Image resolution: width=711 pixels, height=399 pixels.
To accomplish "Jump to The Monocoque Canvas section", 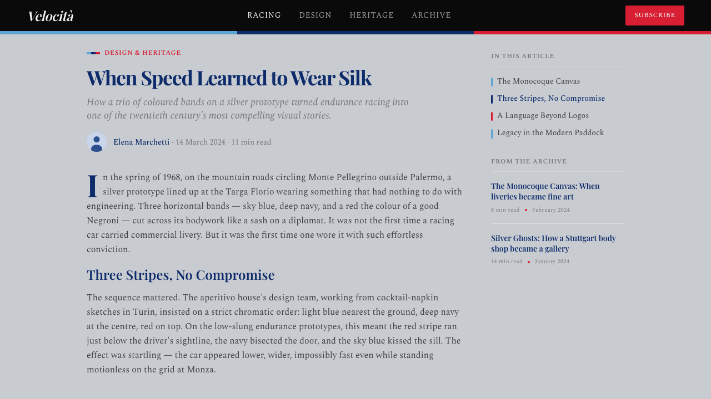I will click(538, 81).
